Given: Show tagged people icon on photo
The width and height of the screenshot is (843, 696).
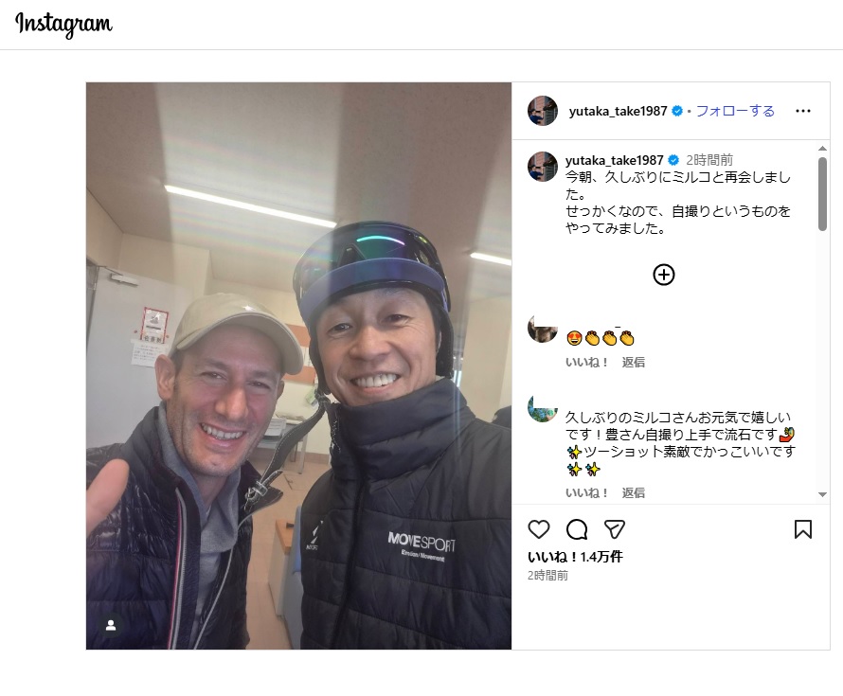Looking at the screenshot, I should [111, 625].
